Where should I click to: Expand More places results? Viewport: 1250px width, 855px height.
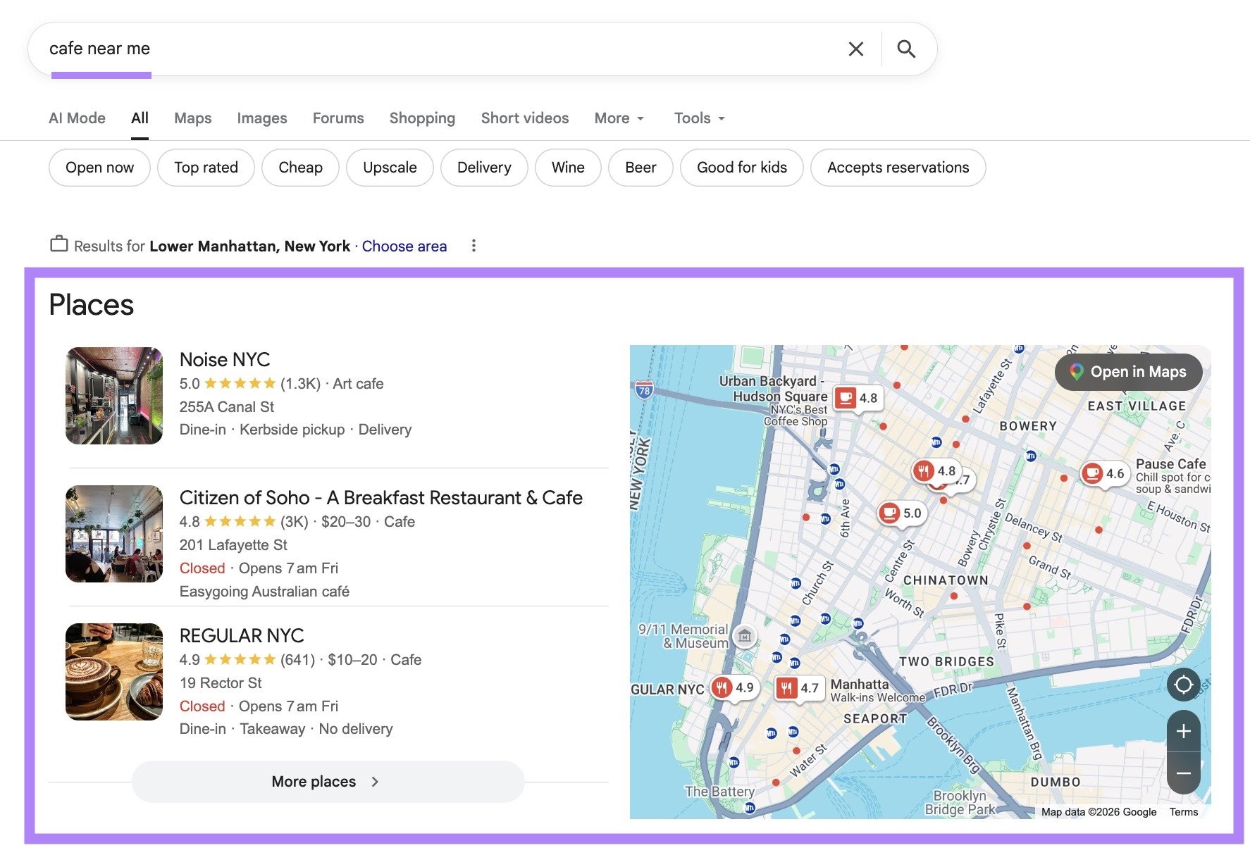tap(327, 781)
